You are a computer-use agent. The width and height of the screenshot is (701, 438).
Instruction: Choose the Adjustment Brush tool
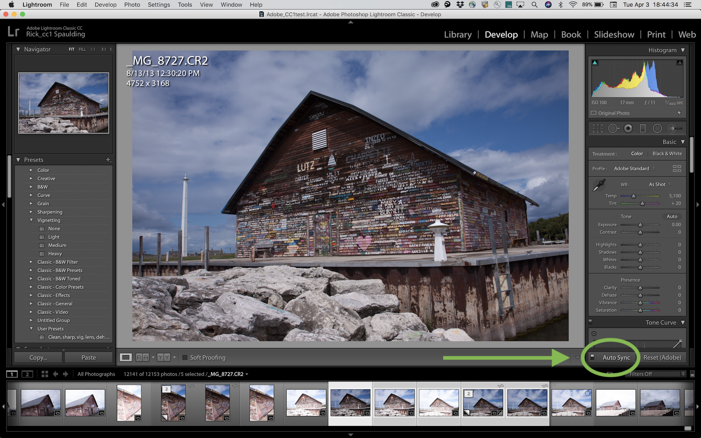[x=675, y=128]
